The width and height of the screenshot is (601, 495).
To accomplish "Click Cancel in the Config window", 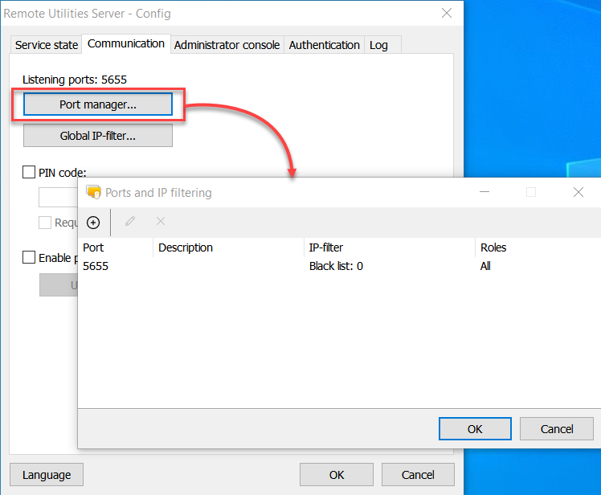I will pyautogui.click(x=418, y=475).
